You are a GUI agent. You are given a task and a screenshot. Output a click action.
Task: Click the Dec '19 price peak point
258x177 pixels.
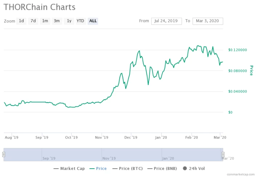click(140, 51)
